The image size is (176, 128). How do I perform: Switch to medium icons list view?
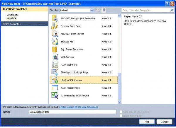(x=103, y=10)
